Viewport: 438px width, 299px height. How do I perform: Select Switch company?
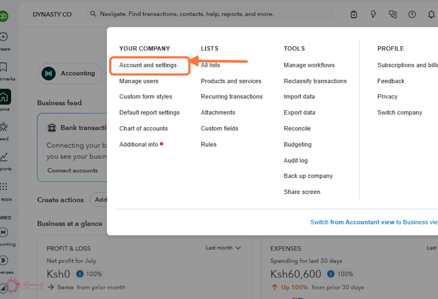coord(400,112)
